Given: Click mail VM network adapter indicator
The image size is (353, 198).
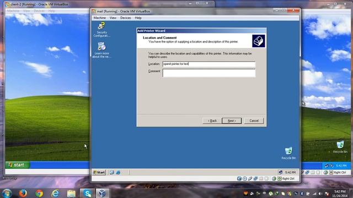Looking at the screenshot, I should [x=255, y=179].
